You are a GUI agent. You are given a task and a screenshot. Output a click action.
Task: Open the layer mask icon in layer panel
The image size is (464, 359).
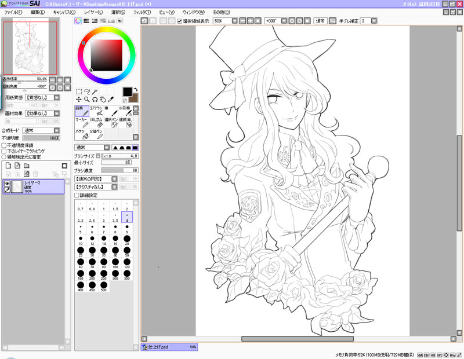click(64, 166)
